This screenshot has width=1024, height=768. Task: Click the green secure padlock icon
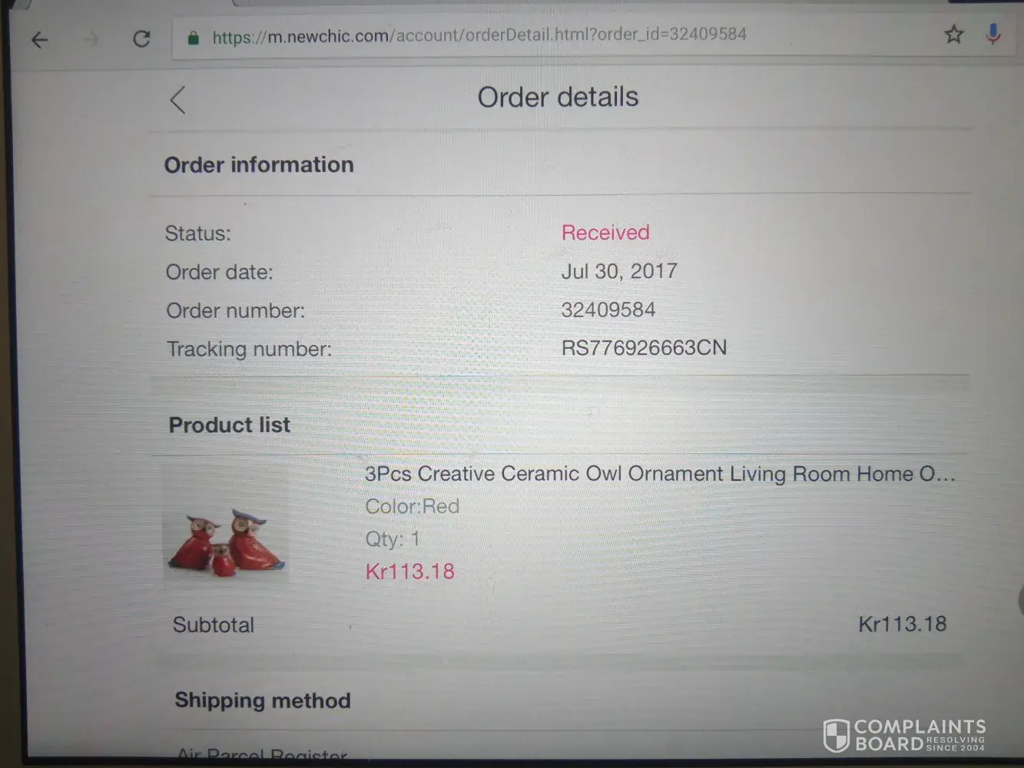(x=194, y=38)
